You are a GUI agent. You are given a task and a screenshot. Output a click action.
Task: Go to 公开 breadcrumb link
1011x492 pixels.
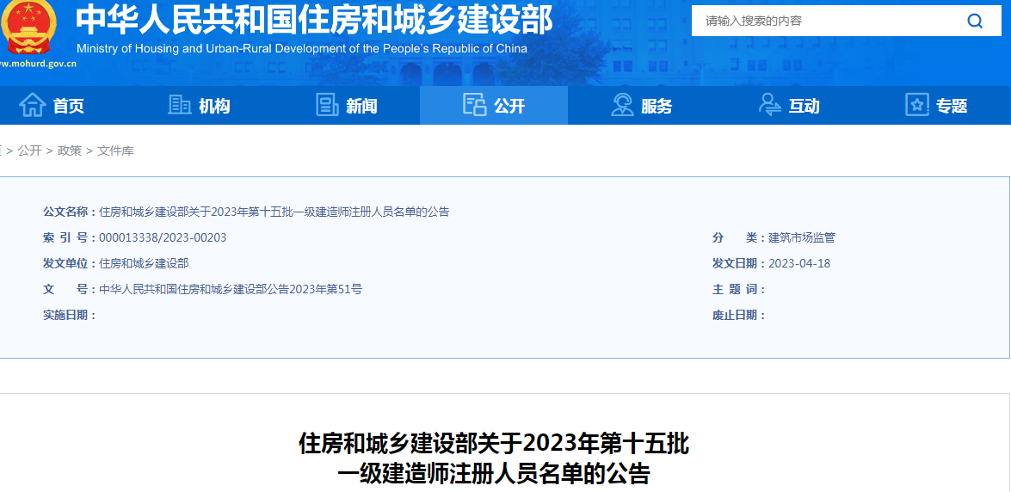pyautogui.click(x=29, y=151)
